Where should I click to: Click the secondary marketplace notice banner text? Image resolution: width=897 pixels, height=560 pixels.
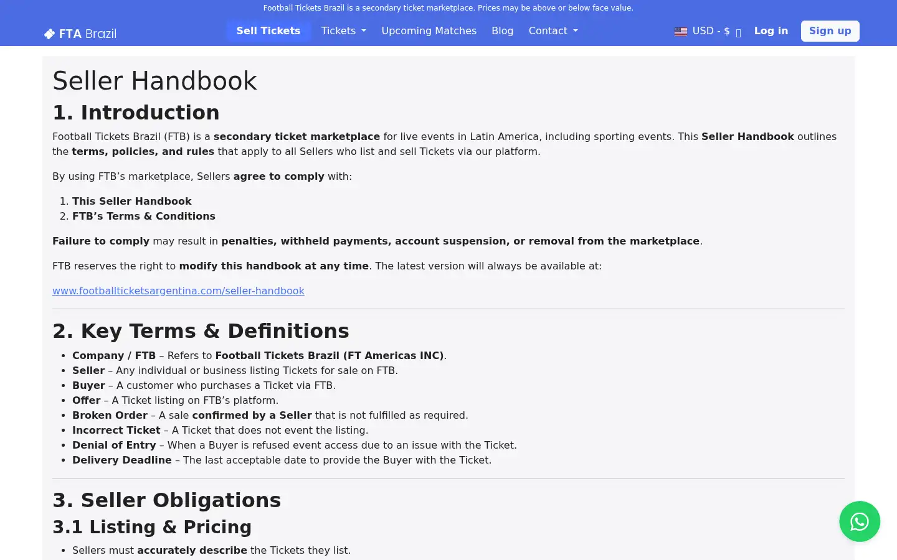448,8
